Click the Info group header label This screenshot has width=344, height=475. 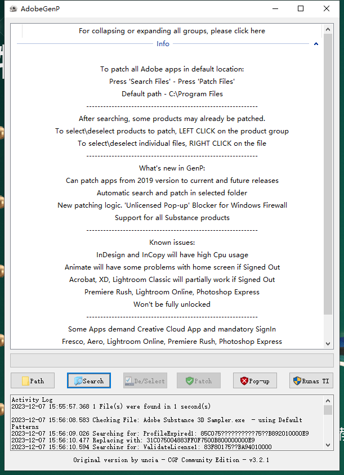tap(163, 44)
